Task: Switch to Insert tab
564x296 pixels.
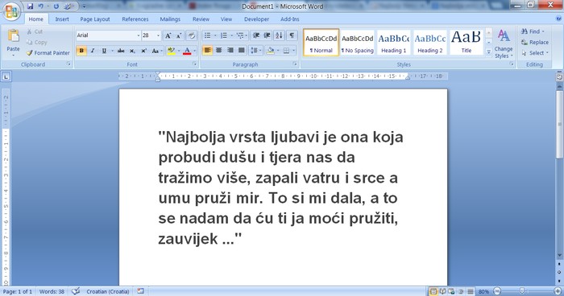Action: pyautogui.click(x=62, y=19)
